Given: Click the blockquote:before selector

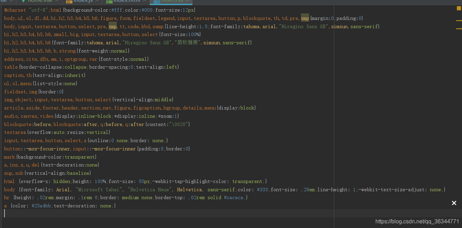Looking at the screenshot, I should 27,124.
